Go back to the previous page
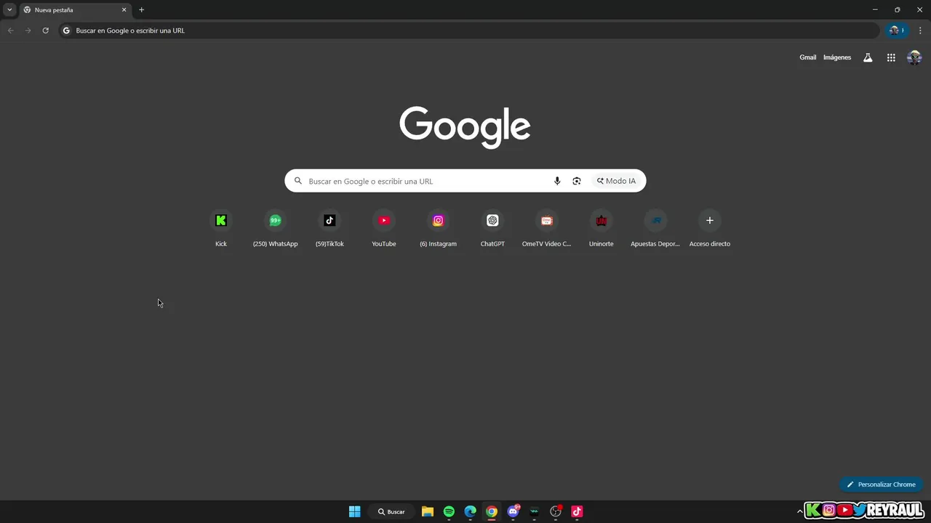931x523 pixels. pyautogui.click(x=10, y=31)
